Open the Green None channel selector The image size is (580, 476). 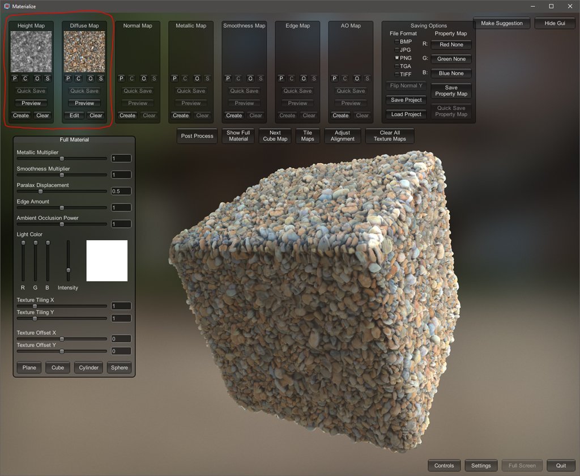point(451,59)
